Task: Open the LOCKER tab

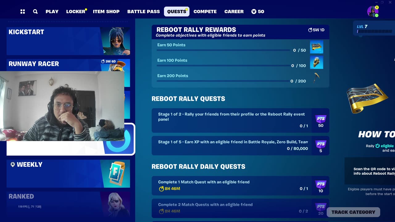Action: click(x=76, y=11)
